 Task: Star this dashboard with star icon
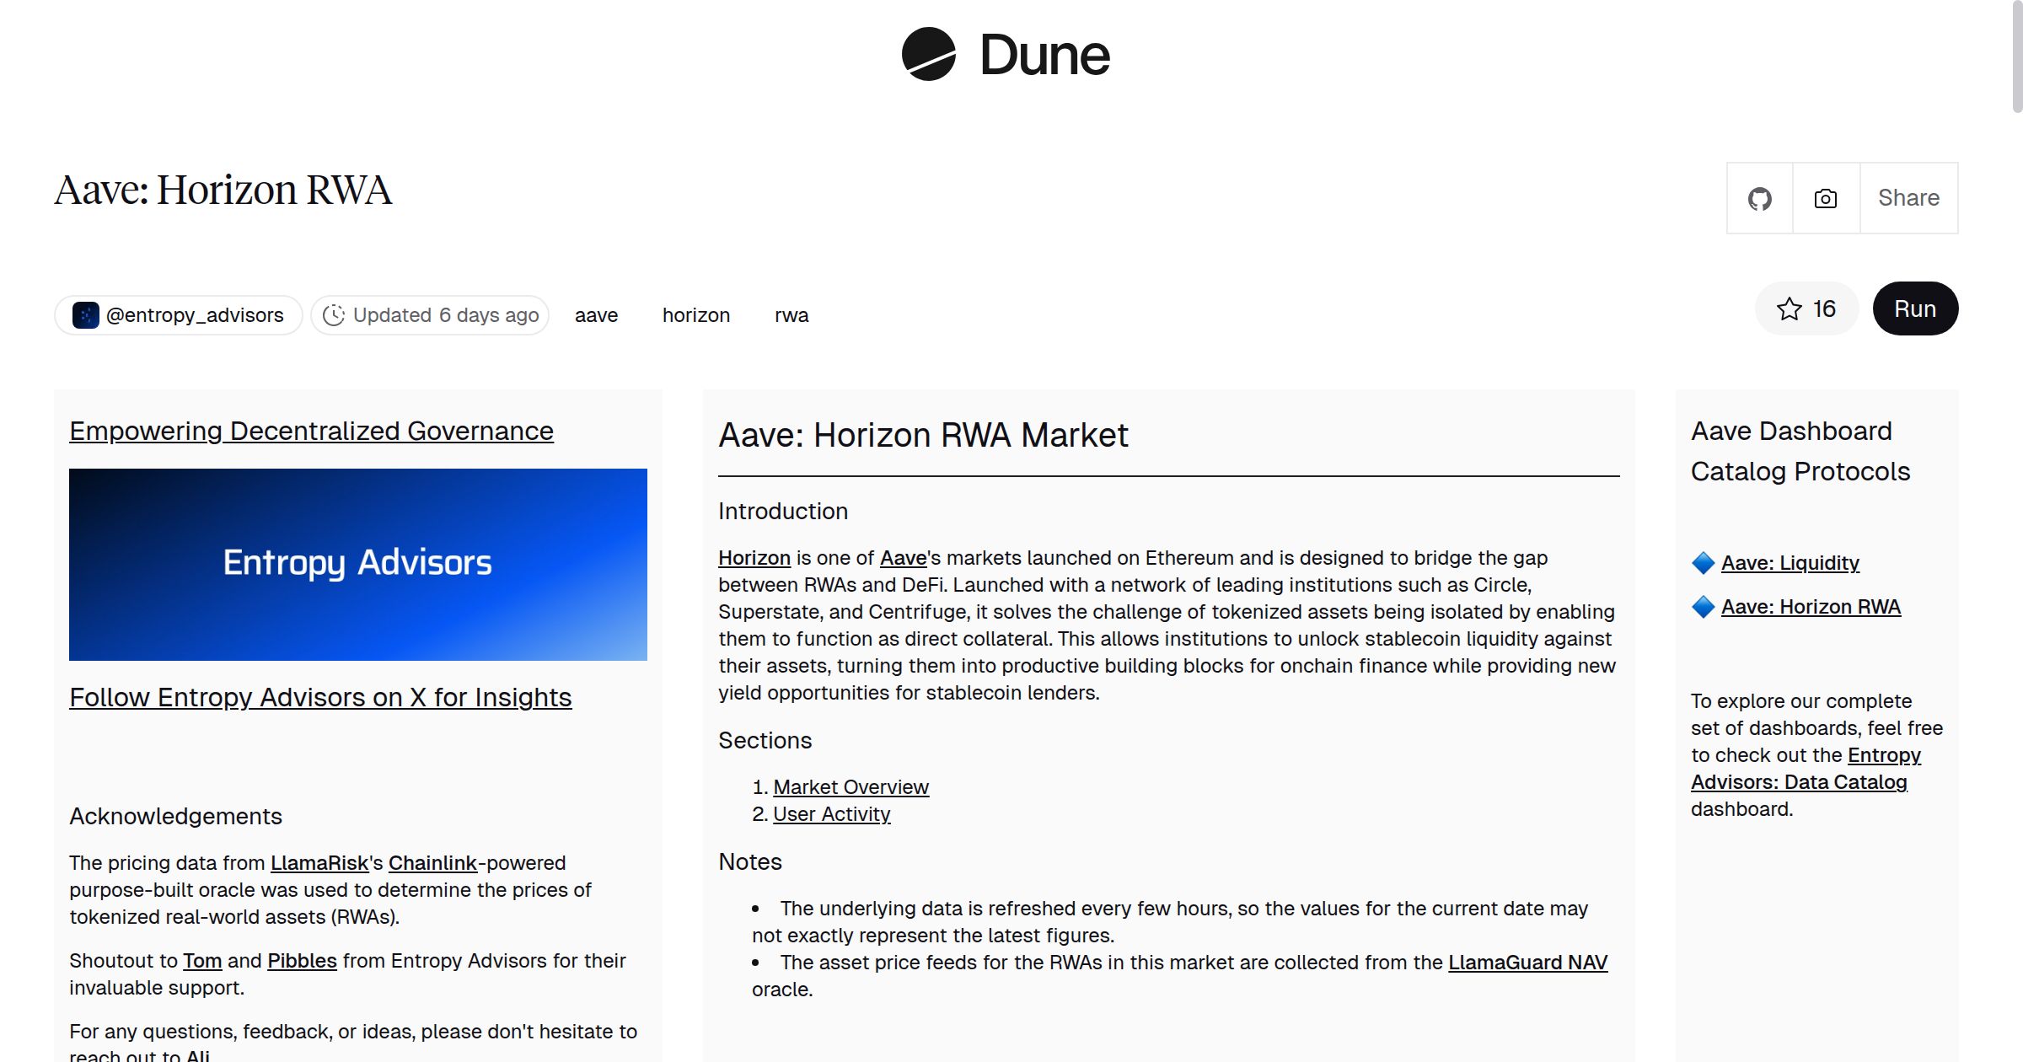(x=1789, y=308)
